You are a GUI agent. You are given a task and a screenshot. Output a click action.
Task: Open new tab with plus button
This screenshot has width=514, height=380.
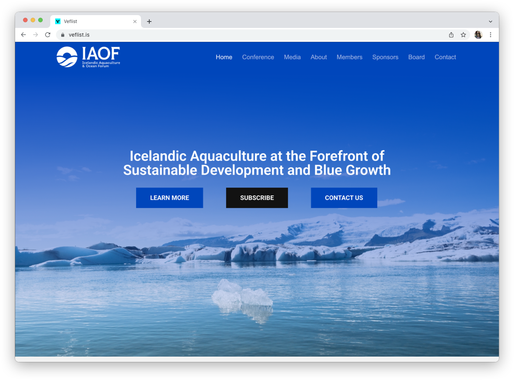[x=149, y=22]
